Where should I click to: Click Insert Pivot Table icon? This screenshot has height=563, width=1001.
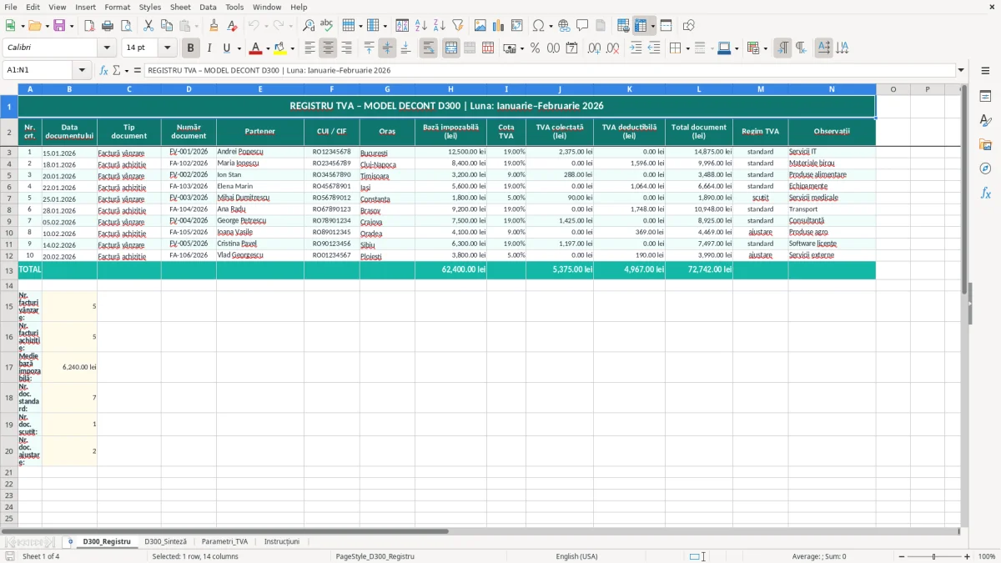pos(517,26)
